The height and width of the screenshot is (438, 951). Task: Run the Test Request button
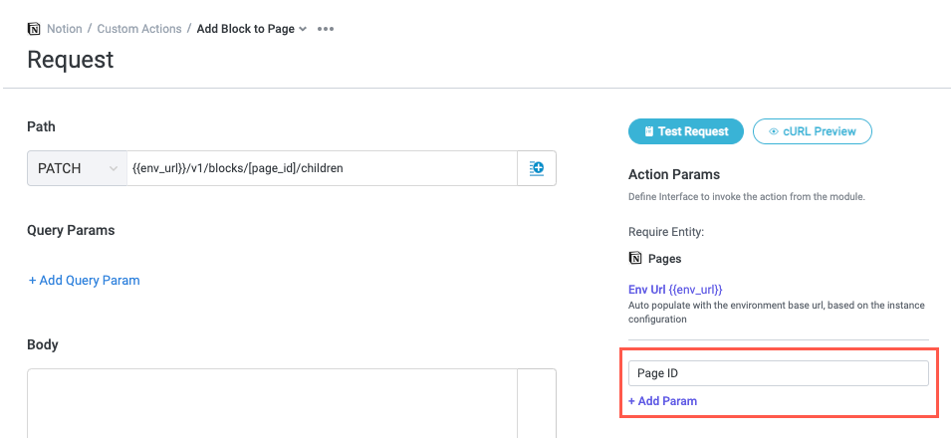(x=686, y=131)
